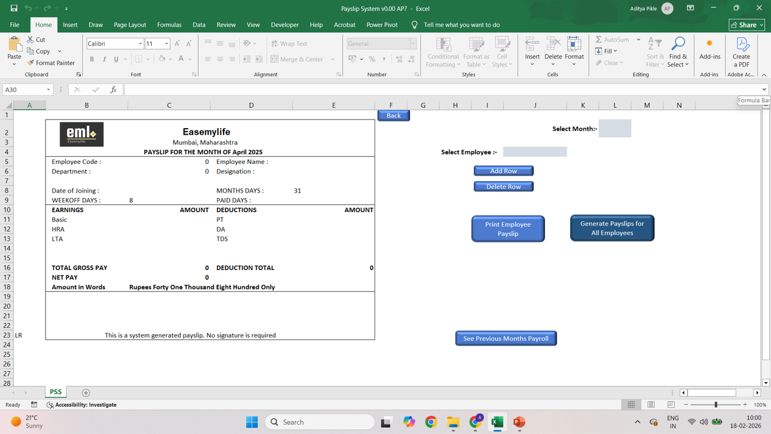Screen dimensions: 771x434
Task: Open the Page Layout ribbon tab
Action: click(x=130, y=25)
